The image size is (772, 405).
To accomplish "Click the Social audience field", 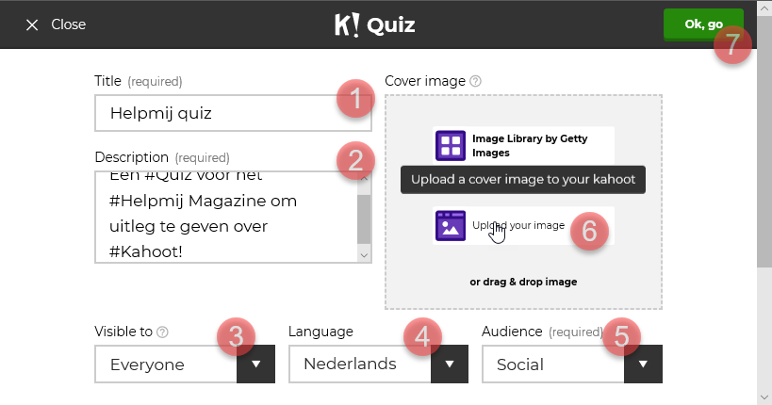I will point(553,364).
